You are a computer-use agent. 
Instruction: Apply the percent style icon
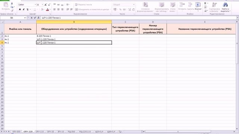tap(120, 10)
